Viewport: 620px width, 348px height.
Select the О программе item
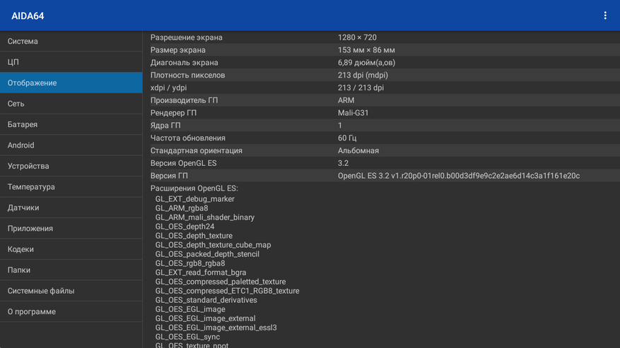pos(71,312)
